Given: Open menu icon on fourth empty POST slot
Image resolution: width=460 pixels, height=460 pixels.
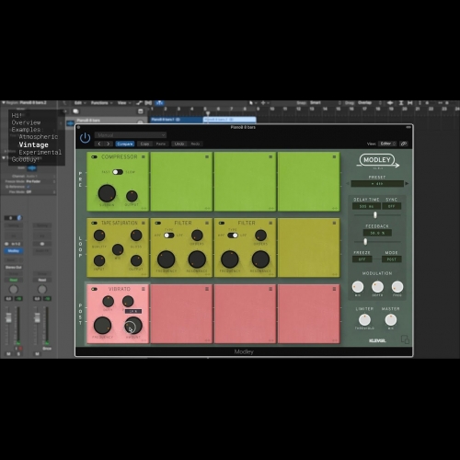Looking at the screenshot, I should [334, 289].
